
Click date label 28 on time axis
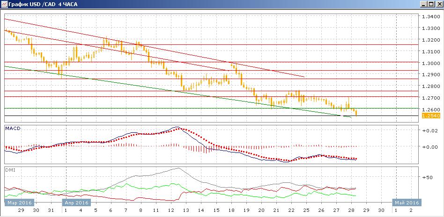click(x=351, y=210)
